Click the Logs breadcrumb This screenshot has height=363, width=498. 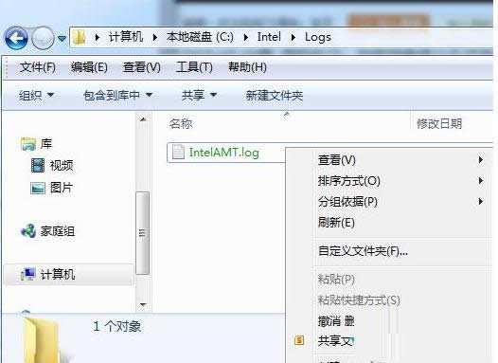(x=318, y=37)
